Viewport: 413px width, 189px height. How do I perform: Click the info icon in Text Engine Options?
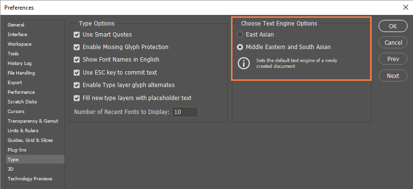(x=244, y=63)
